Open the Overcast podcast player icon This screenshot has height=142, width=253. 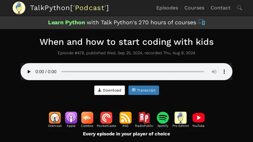[55, 118]
